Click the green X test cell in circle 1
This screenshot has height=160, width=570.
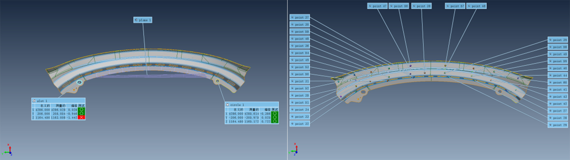pos(275,114)
